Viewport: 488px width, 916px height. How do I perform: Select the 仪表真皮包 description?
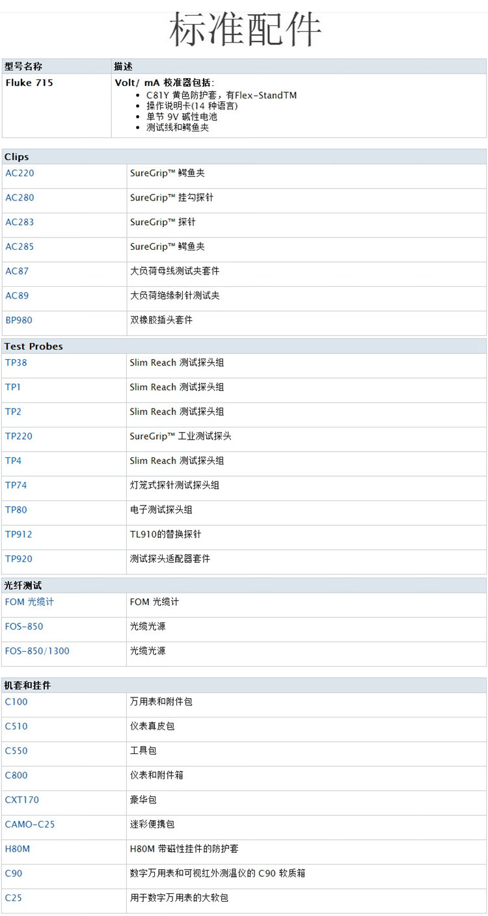click(152, 726)
